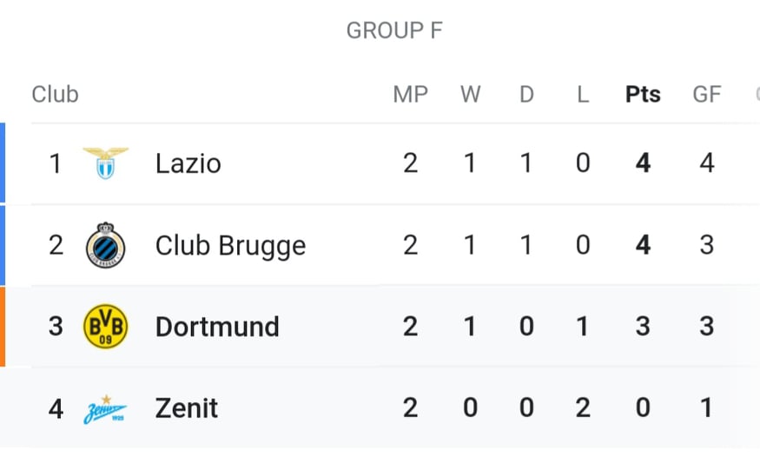The height and width of the screenshot is (464, 760).
Task: Open the Zenit team name link
Action: click(187, 408)
